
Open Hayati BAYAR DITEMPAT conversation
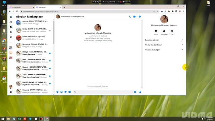(x=33, y=84)
